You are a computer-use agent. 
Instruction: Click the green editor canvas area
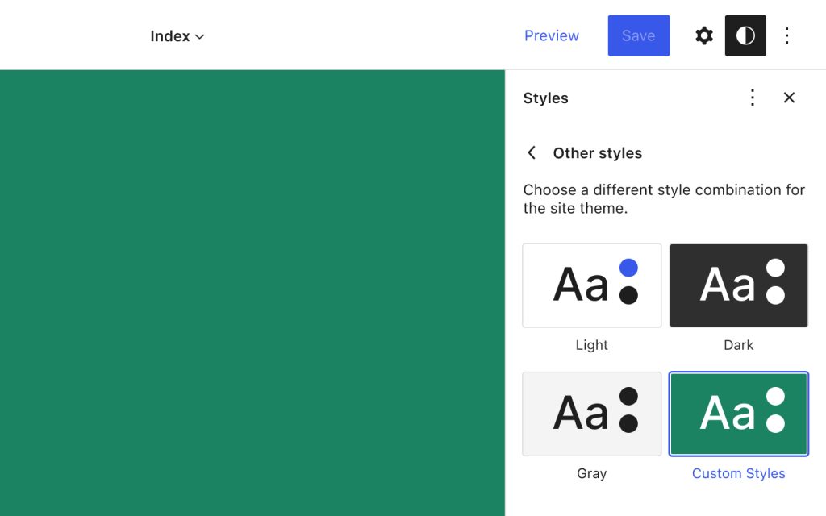[x=252, y=292]
